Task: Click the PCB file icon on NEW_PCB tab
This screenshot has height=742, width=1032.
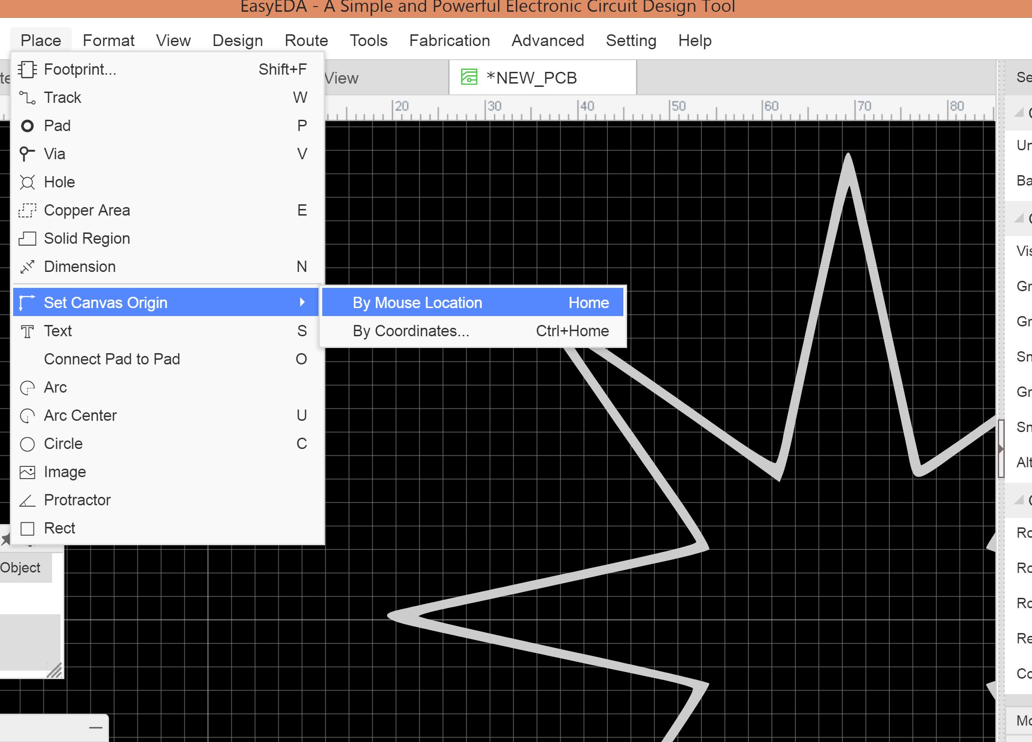Action: [x=469, y=77]
